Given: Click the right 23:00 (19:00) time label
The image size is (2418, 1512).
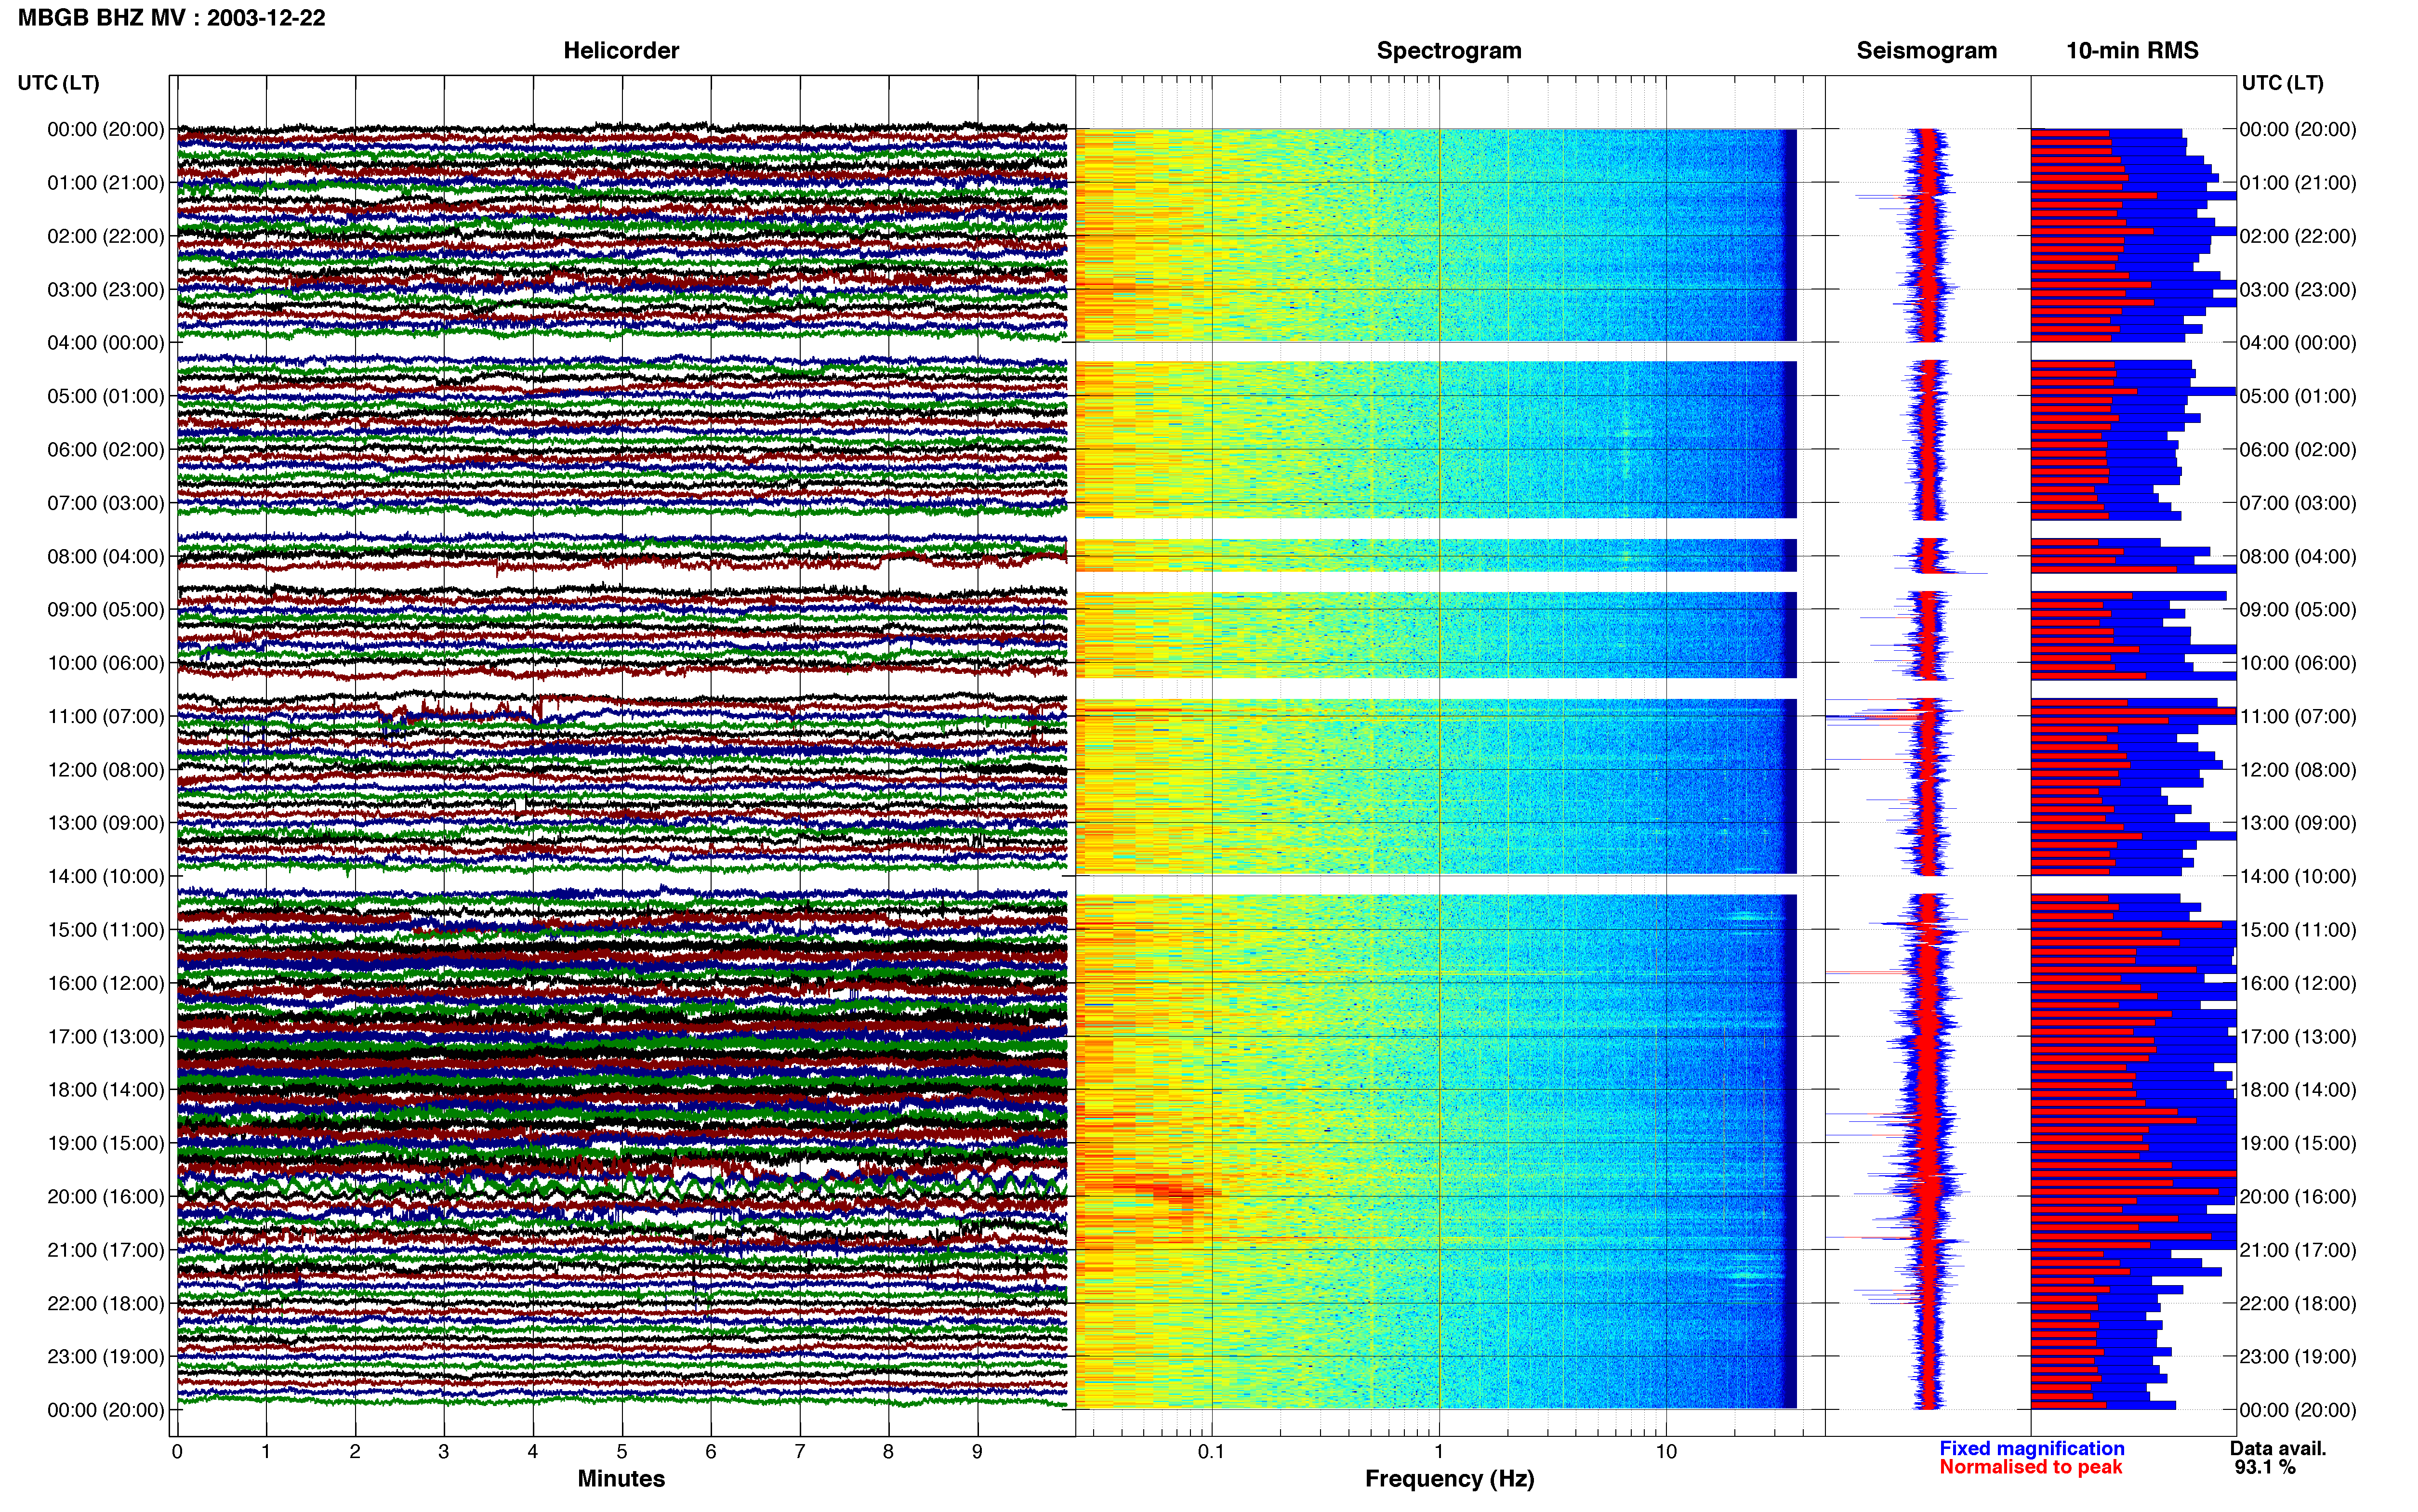Looking at the screenshot, I should point(2298,1357).
